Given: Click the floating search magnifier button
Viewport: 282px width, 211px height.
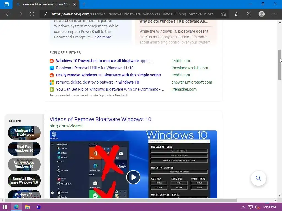Looking at the screenshot, I should tap(258, 178).
